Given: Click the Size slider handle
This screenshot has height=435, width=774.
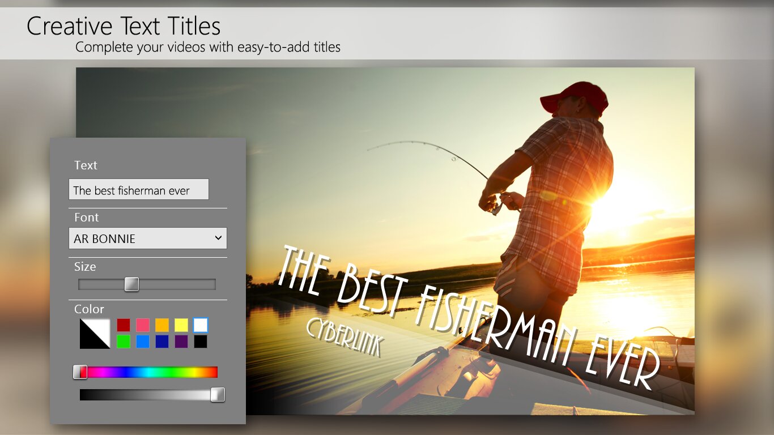Looking at the screenshot, I should 131,284.
